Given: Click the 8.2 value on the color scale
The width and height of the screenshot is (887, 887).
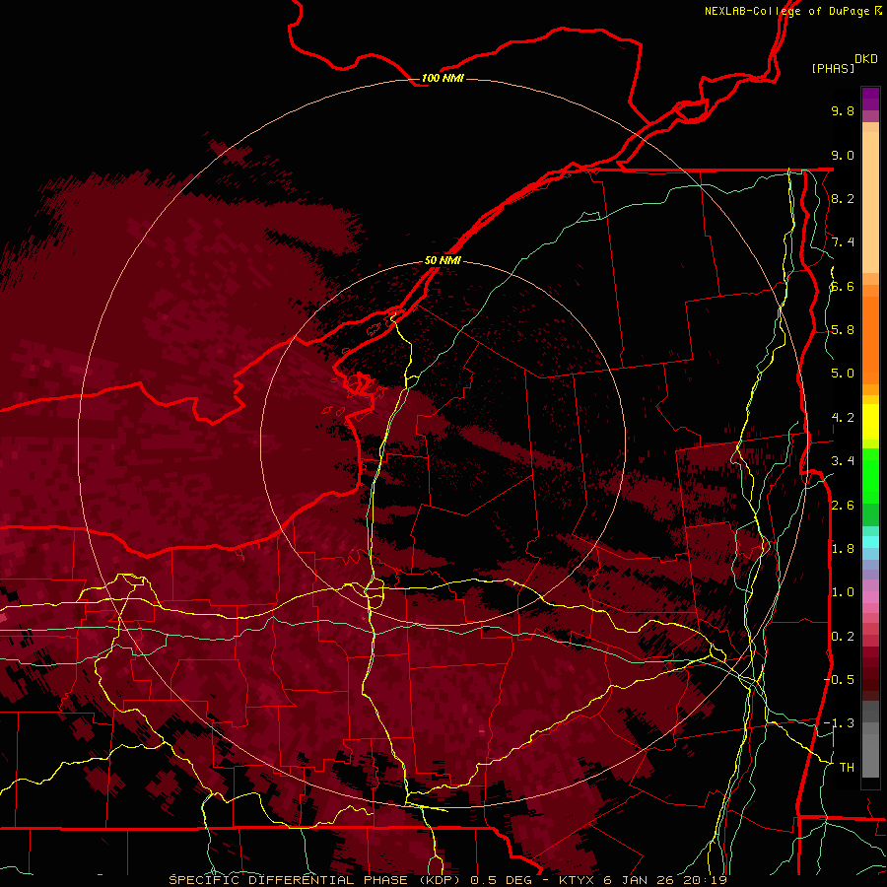Looking at the screenshot, I should (x=843, y=198).
